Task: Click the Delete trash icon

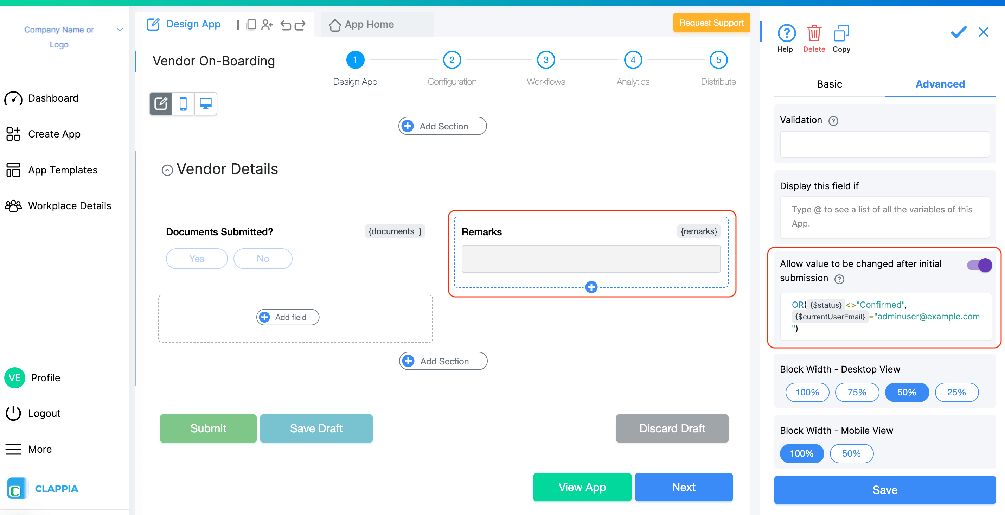Action: (x=813, y=33)
